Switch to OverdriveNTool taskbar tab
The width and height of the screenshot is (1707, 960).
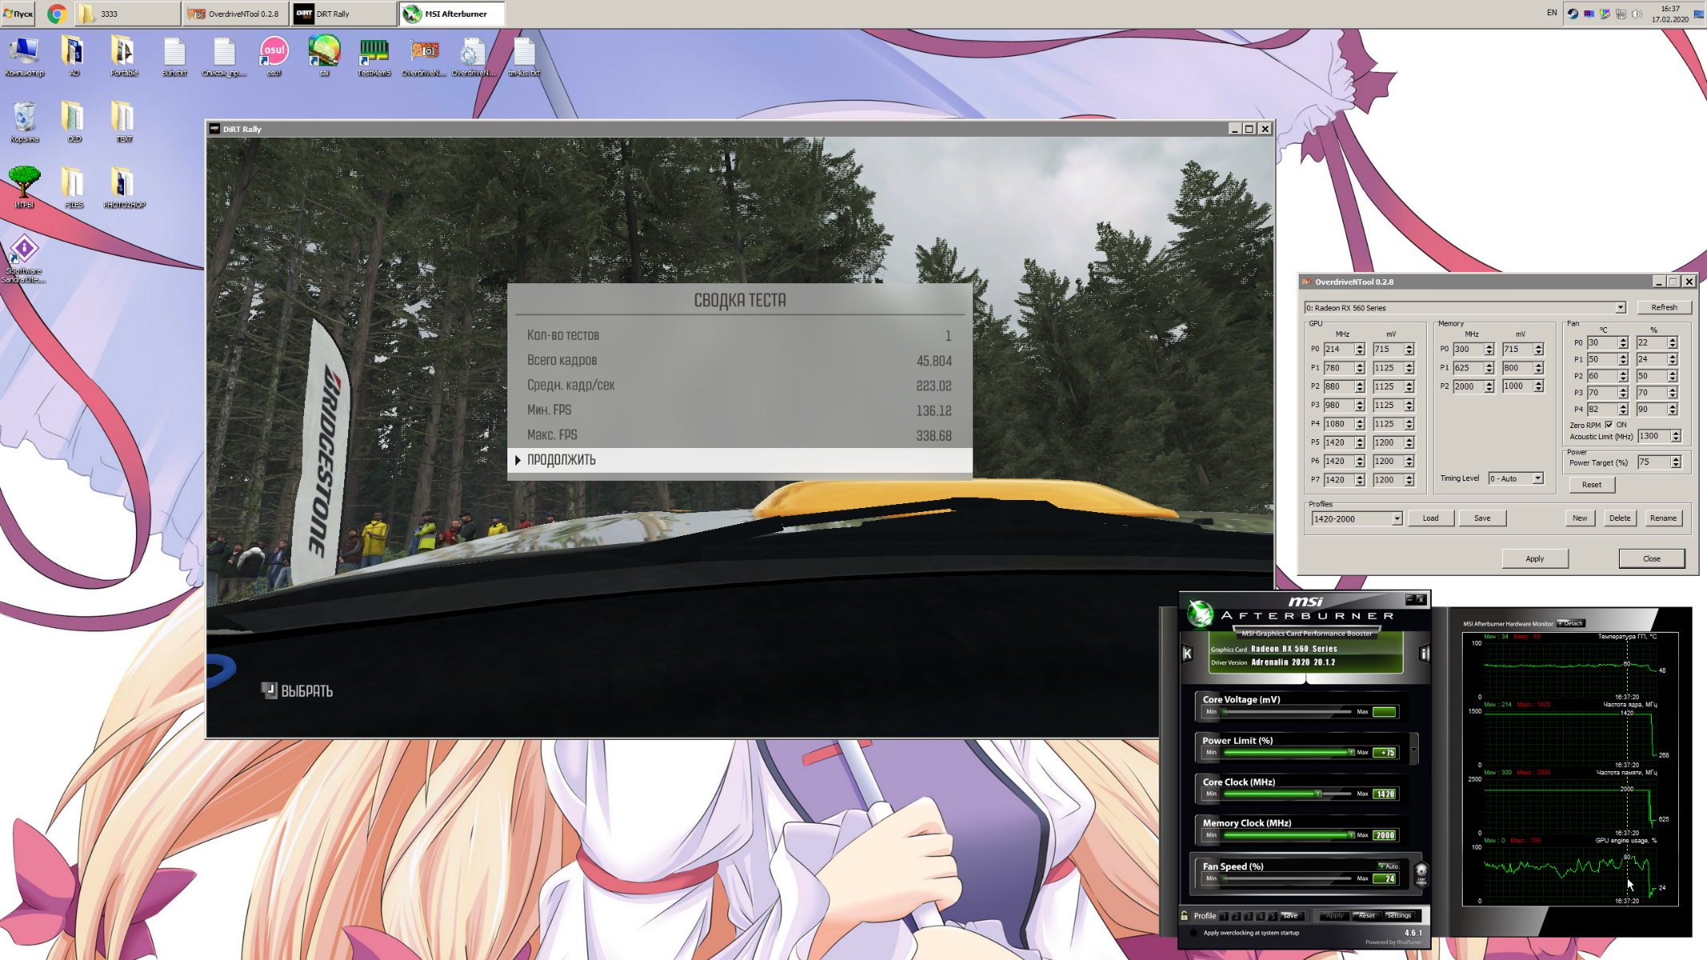[x=236, y=14]
